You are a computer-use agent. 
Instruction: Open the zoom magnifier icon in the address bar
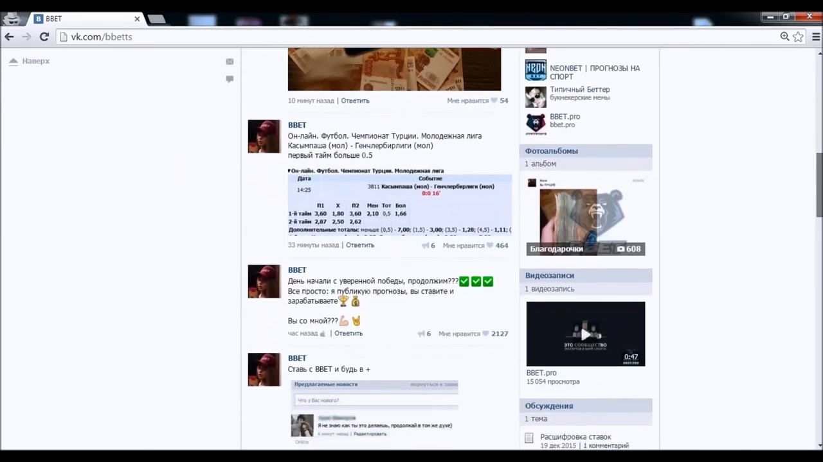pos(784,37)
